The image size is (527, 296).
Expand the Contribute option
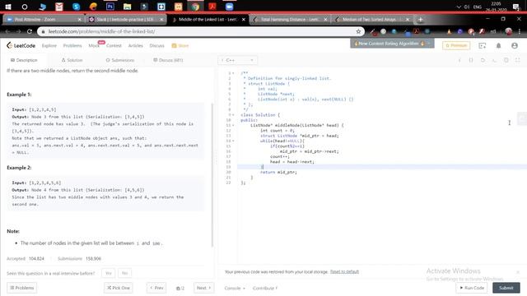tap(265, 288)
